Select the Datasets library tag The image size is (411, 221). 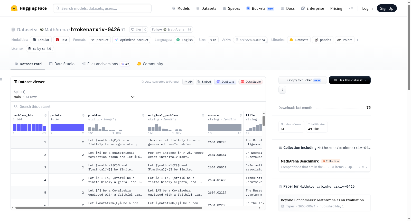click(x=299, y=40)
